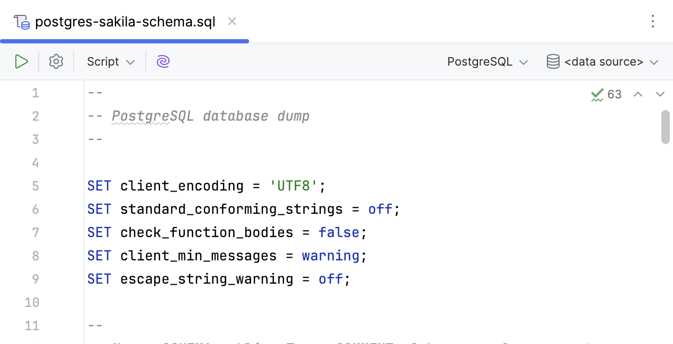Close the postgres-sakila-schema.sql tab
Image resolution: width=673 pixels, height=344 pixels.
[232, 22]
